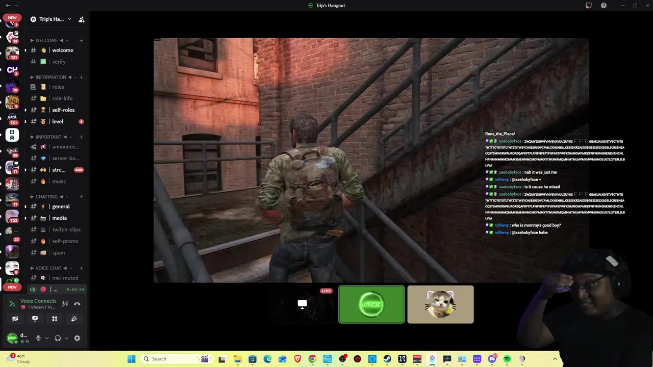The width and height of the screenshot is (653, 367).
Task: Go back using title bar left arrow
Action: (x=8, y=6)
